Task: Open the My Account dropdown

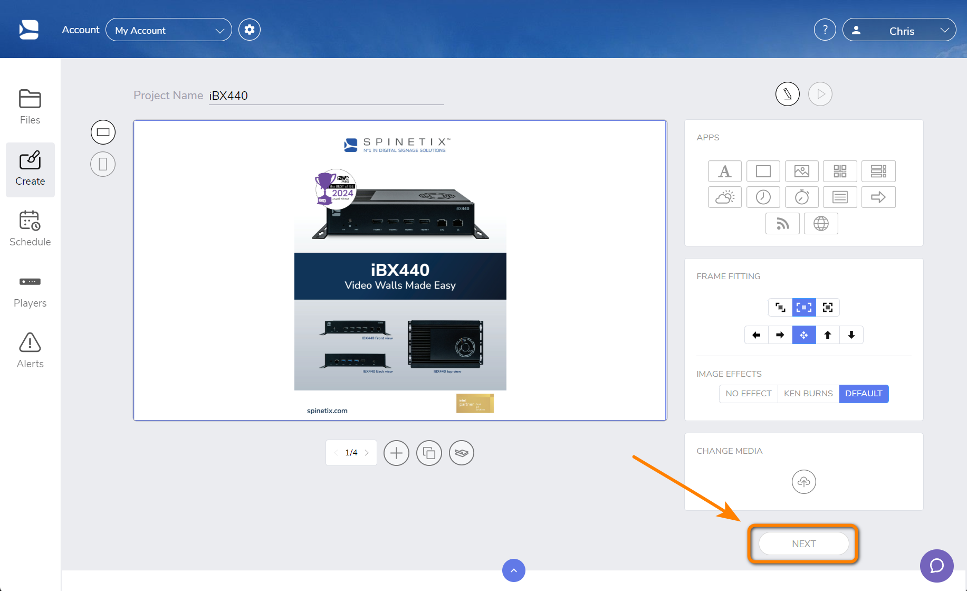Action: pos(169,30)
